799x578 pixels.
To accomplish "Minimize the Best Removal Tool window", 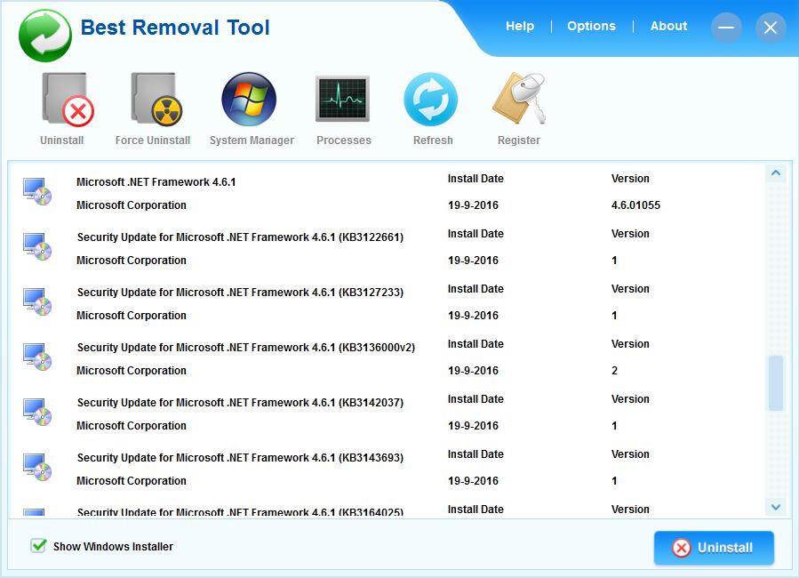I will (x=726, y=28).
